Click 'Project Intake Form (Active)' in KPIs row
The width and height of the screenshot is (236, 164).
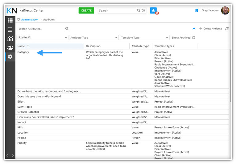pyautogui.click(x=172, y=127)
